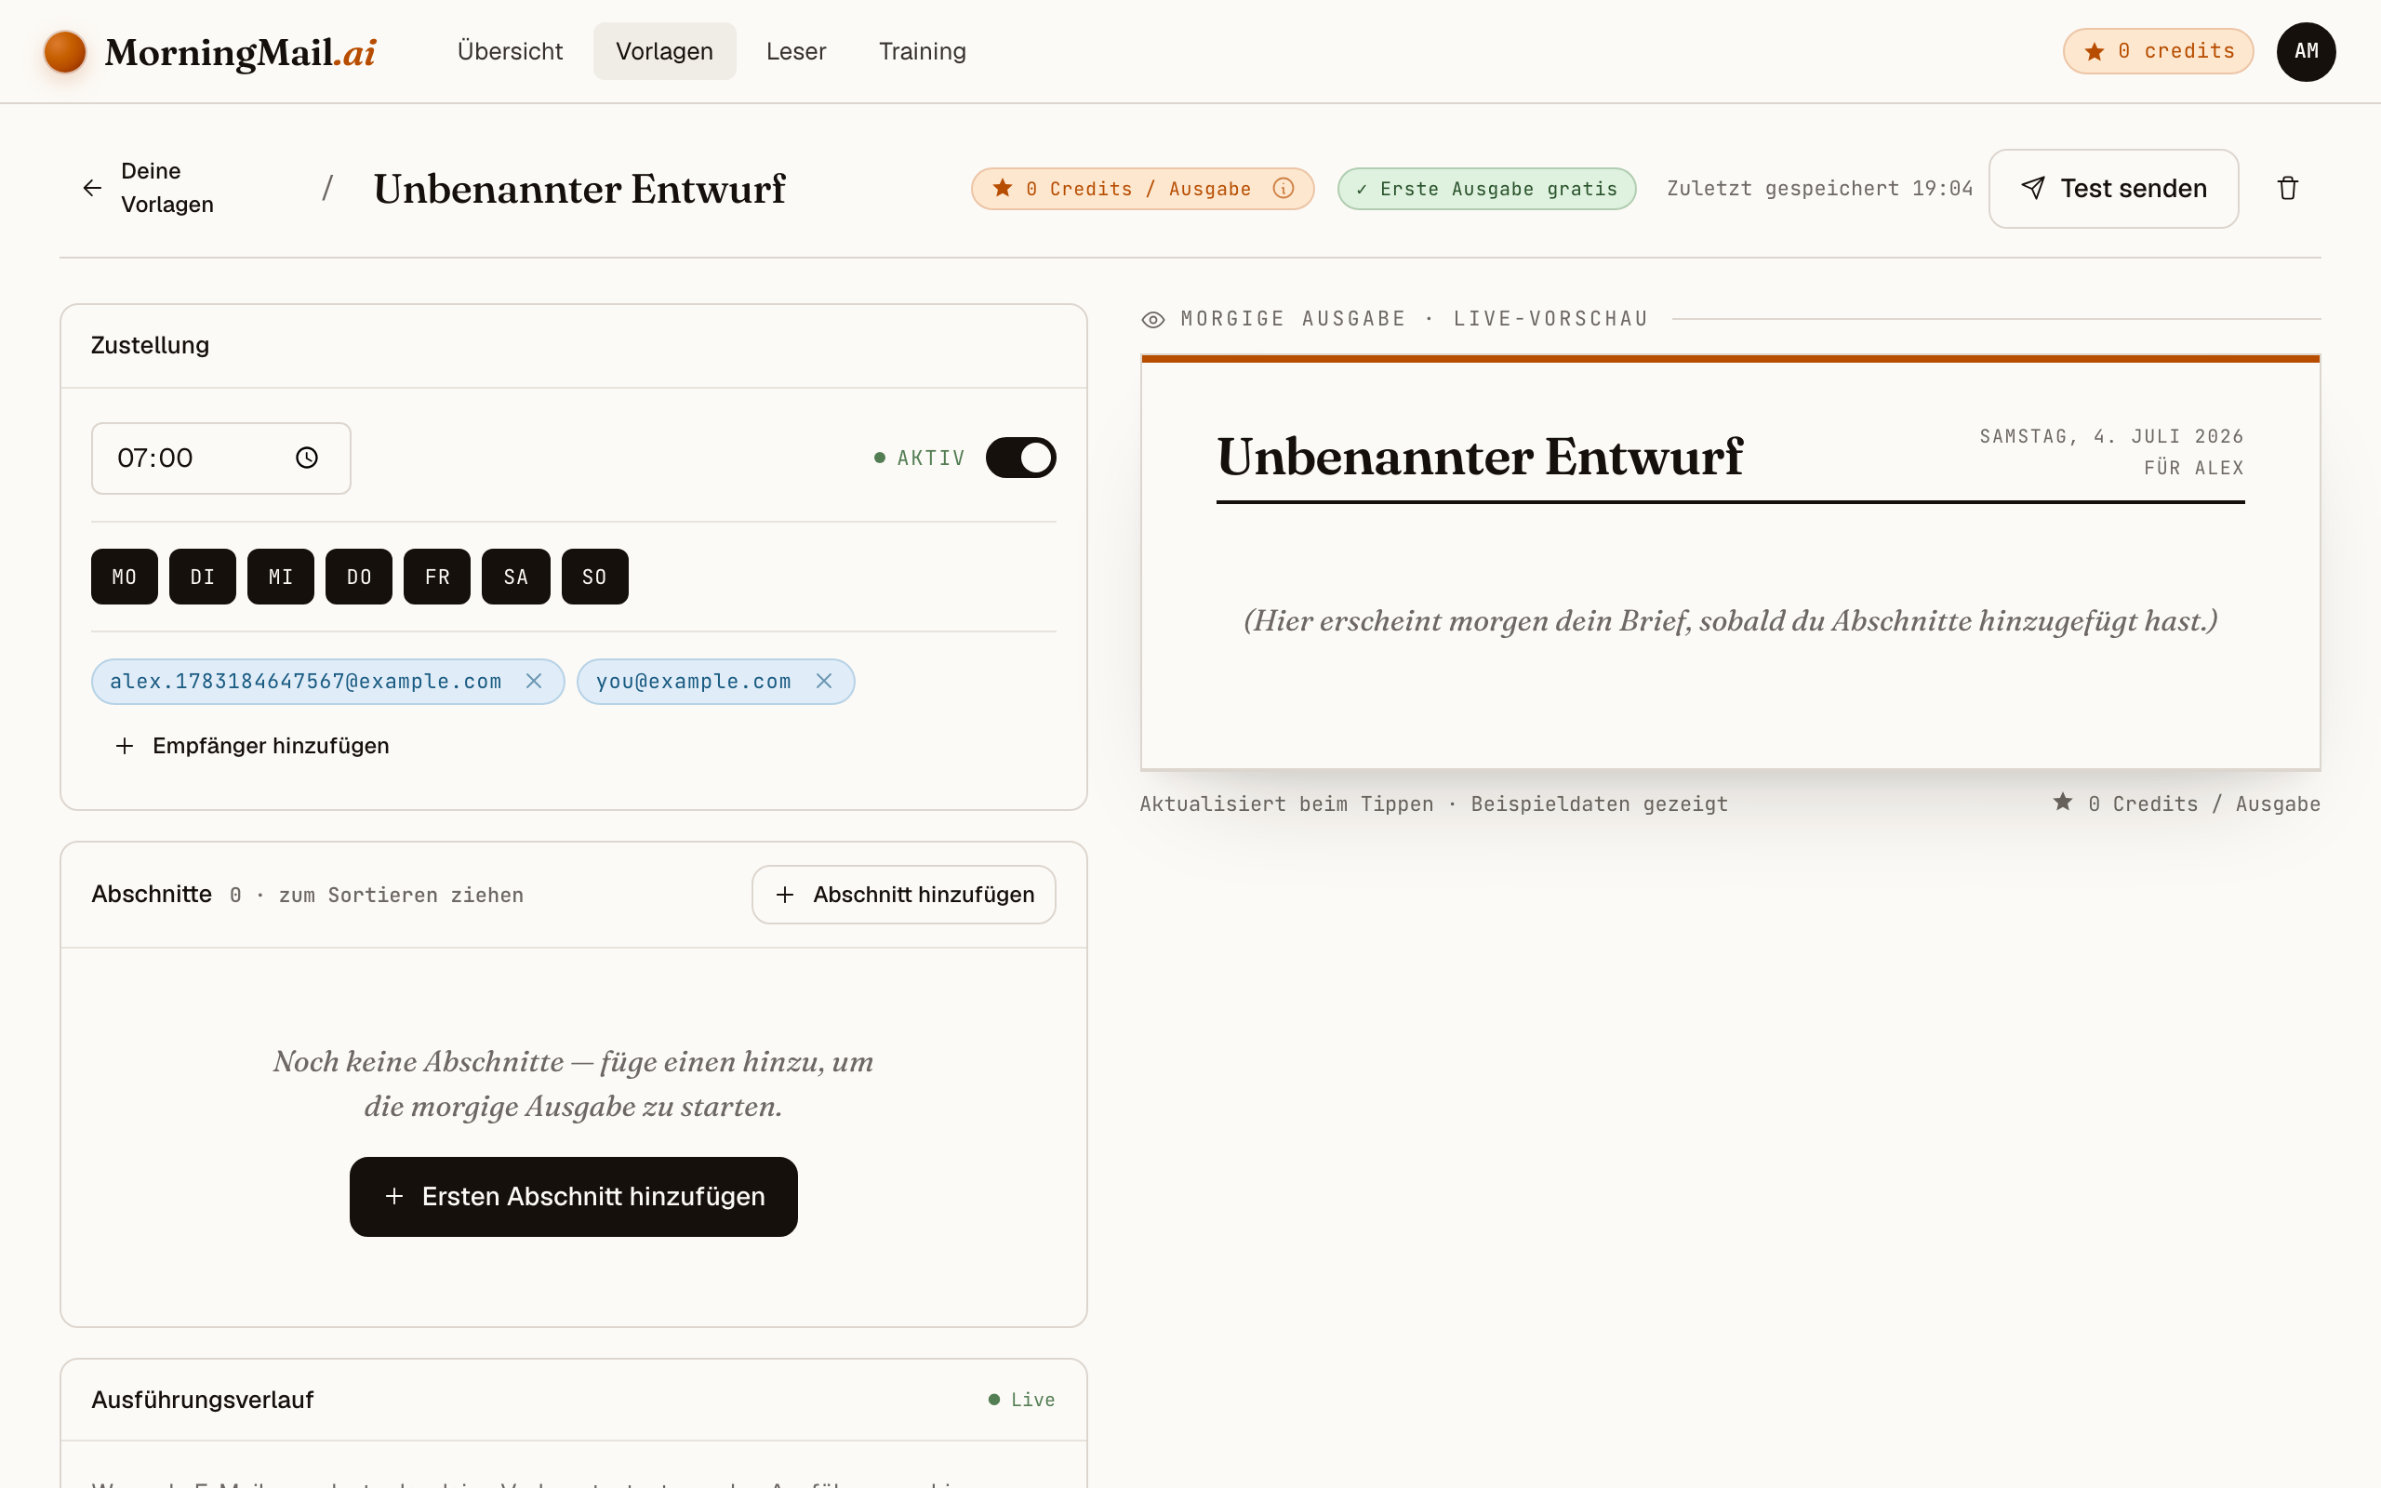Click the plus icon beside Empfänger hinzufügen
The image size is (2381, 1488).
click(x=125, y=746)
